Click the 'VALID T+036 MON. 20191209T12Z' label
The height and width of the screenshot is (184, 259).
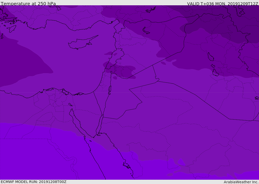click(223, 4)
